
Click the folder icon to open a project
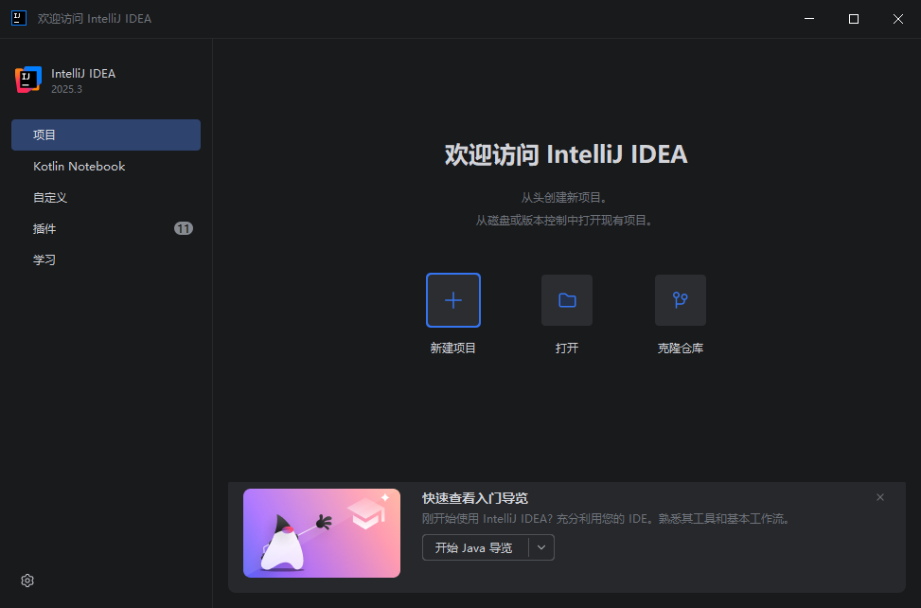pos(567,300)
